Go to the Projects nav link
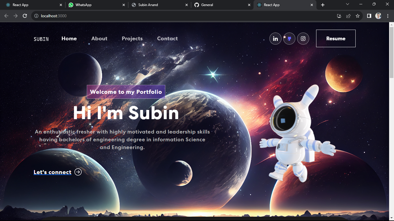394x221 pixels. pos(132,39)
